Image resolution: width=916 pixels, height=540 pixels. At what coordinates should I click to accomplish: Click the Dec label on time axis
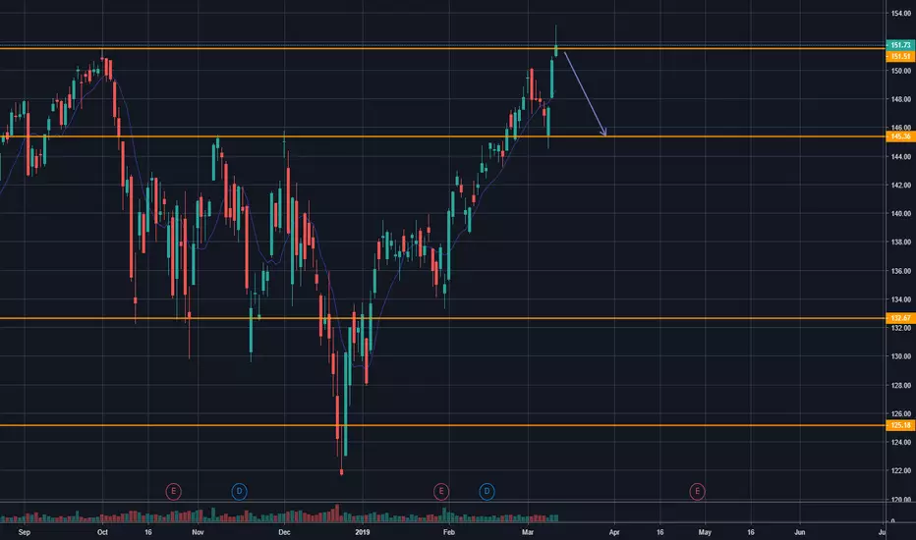click(x=284, y=532)
